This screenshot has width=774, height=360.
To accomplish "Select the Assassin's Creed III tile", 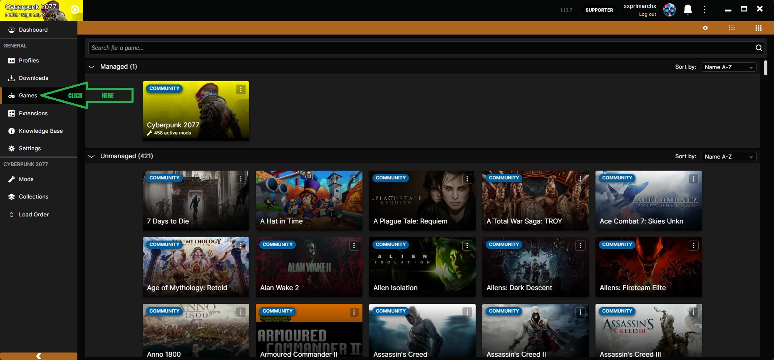I will [x=649, y=331].
